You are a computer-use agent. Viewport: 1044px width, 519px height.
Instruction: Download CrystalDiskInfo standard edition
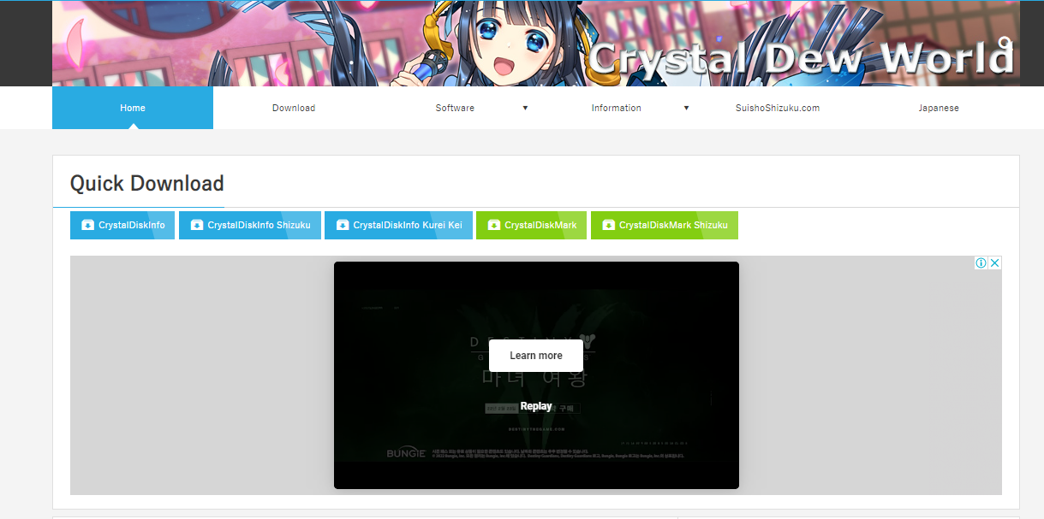pyautogui.click(x=122, y=225)
